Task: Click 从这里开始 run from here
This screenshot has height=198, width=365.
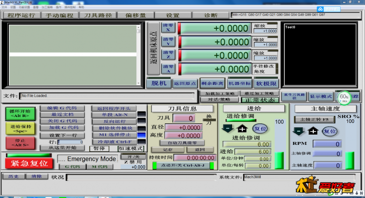Action: [62, 148]
